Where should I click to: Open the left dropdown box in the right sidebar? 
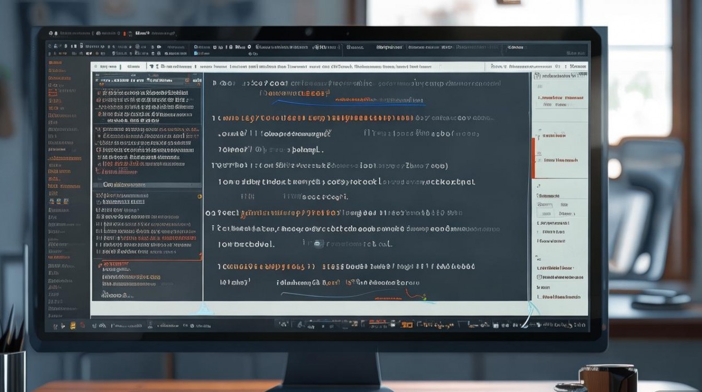click(545, 205)
